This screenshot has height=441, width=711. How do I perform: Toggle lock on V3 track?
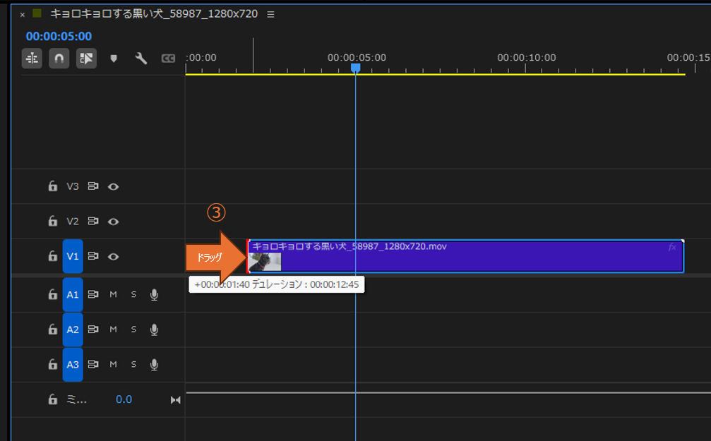[x=52, y=186]
